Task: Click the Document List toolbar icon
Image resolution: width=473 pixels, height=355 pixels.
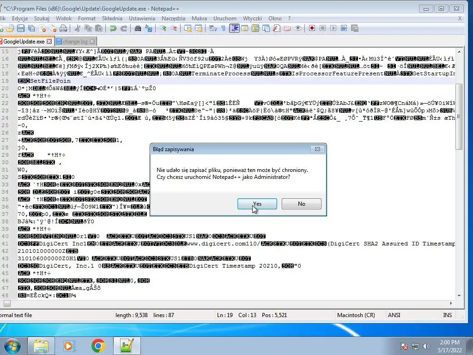Action: coord(266,28)
